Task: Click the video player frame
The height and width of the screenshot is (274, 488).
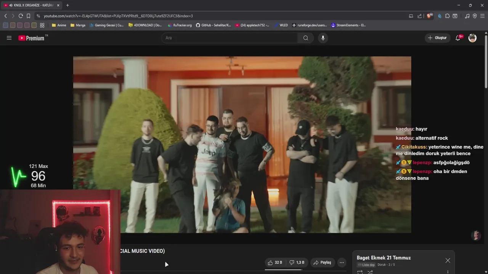Action: click(x=242, y=145)
